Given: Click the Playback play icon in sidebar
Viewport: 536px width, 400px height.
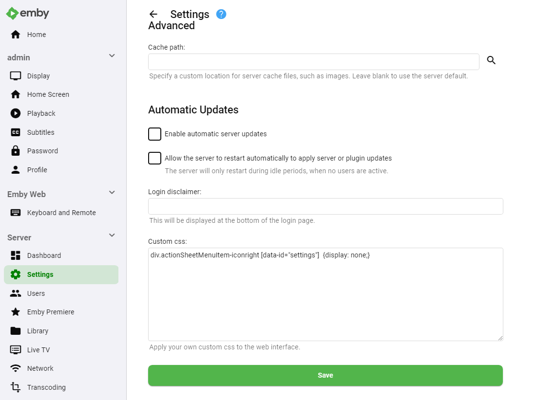Looking at the screenshot, I should 16,113.
